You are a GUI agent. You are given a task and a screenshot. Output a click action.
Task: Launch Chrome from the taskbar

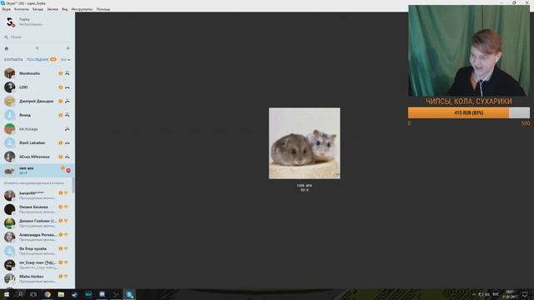48,294
